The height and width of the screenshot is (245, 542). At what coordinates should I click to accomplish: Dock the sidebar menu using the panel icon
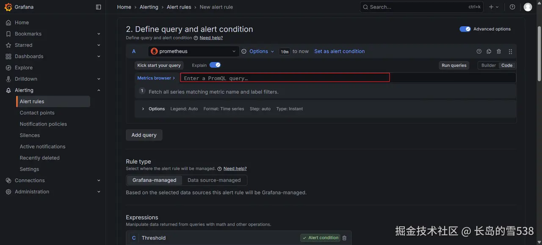[99, 7]
